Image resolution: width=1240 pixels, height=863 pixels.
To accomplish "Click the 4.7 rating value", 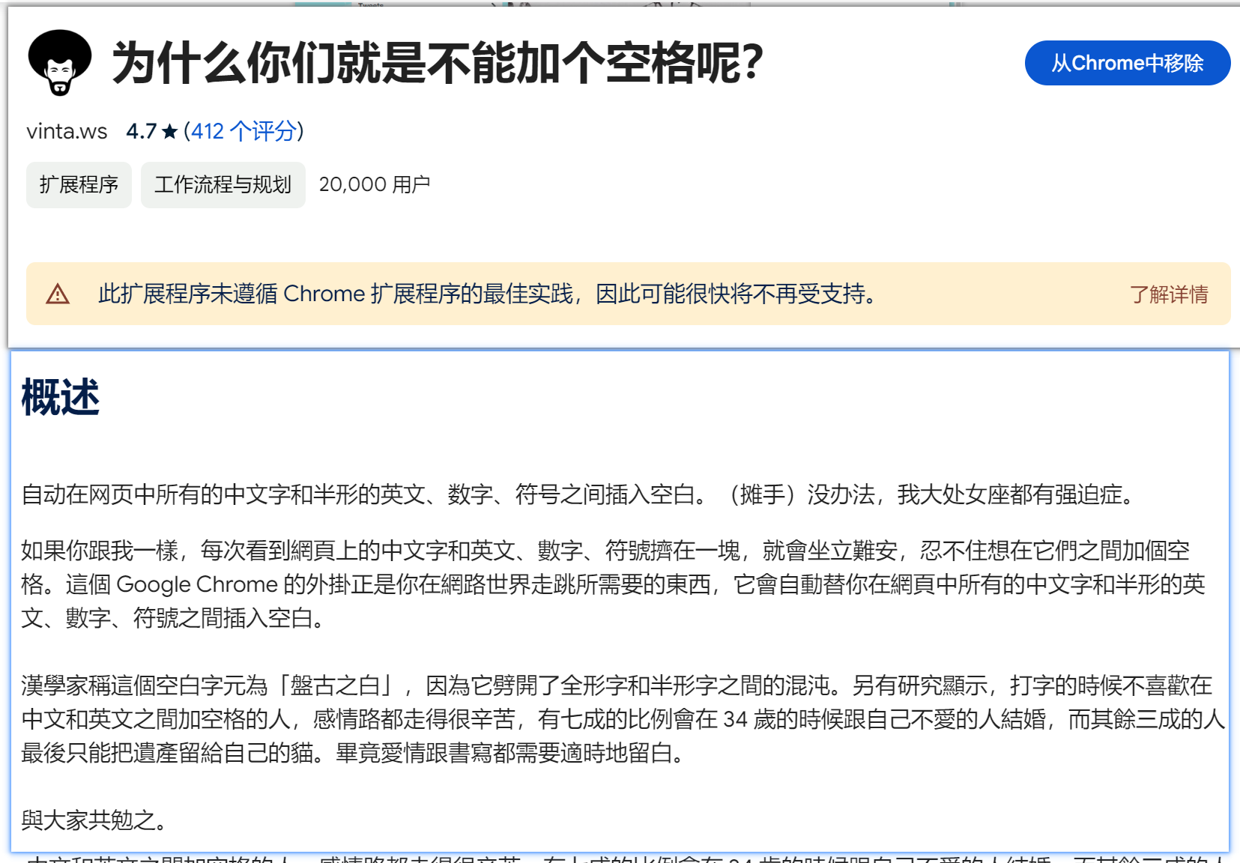I will [141, 131].
